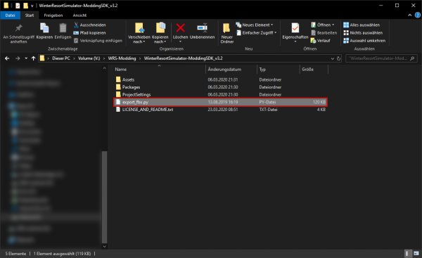
Task: Open Neues Element dropdown
Action: [x=255, y=25]
